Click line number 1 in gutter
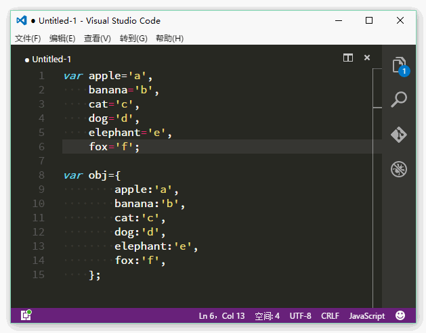 41,76
